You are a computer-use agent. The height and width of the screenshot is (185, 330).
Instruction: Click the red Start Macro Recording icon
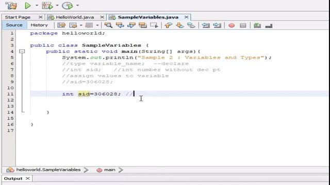232,25
